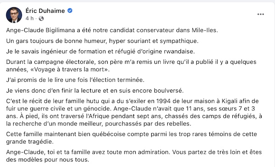Click the book title «Voyage à travers la mort»
Screen dimensions: 275x167
coord(69,69)
